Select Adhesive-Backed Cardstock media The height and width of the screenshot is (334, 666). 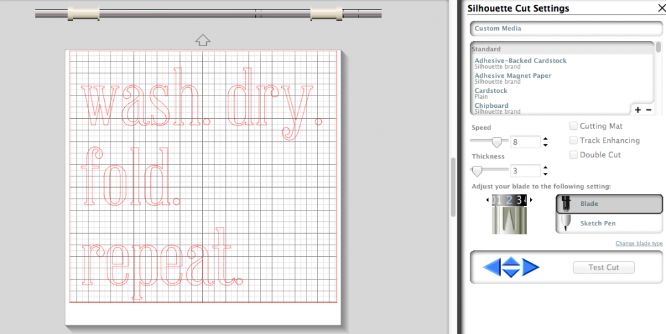pyautogui.click(x=520, y=64)
